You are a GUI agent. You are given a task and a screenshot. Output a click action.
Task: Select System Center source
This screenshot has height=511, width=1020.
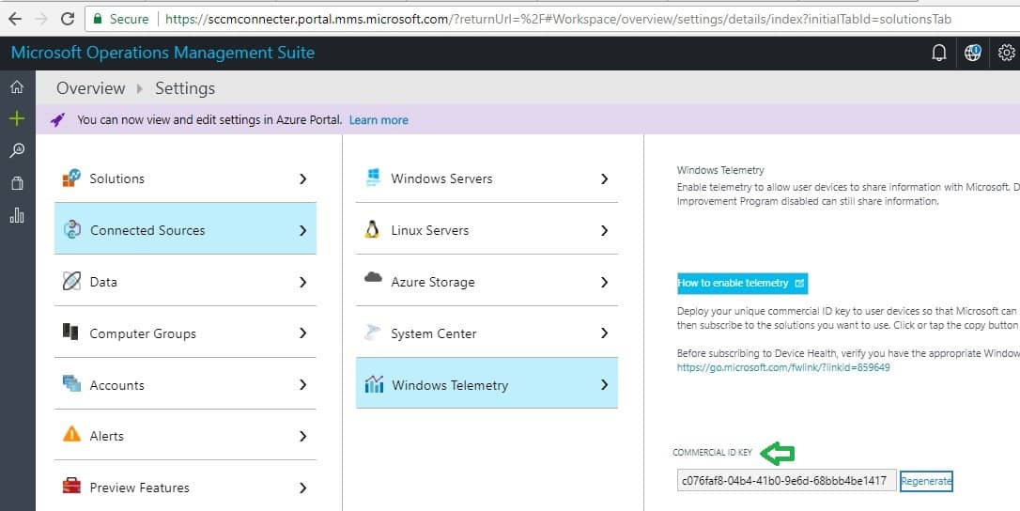coord(487,333)
